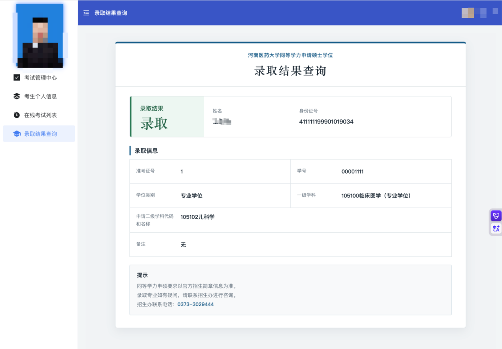This screenshot has height=349, width=502.
Task: Click the 105102儿科学 value
Action: [197, 217]
